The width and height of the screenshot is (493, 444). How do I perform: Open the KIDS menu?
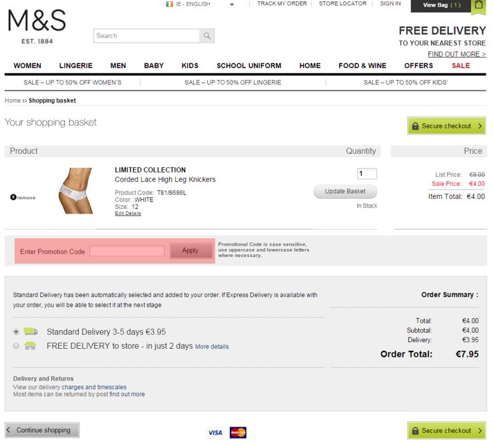pyautogui.click(x=190, y=66)
